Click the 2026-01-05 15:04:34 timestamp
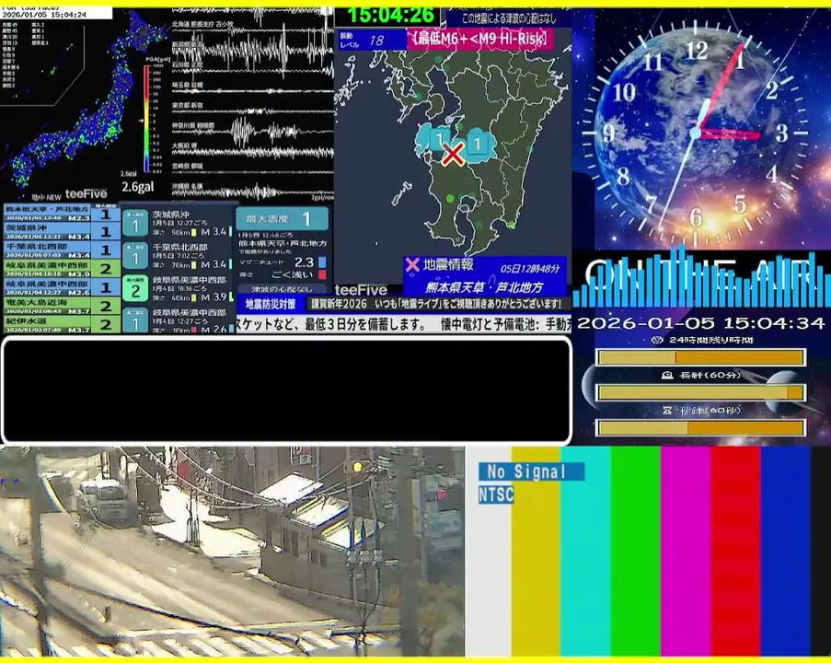 pos(700,323)
